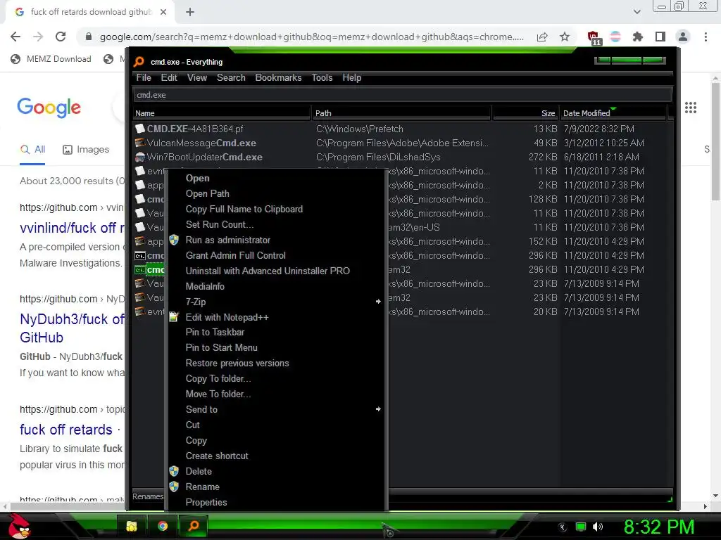
Task: Open the View menu in Everything
Action: [x=197, y=77]
